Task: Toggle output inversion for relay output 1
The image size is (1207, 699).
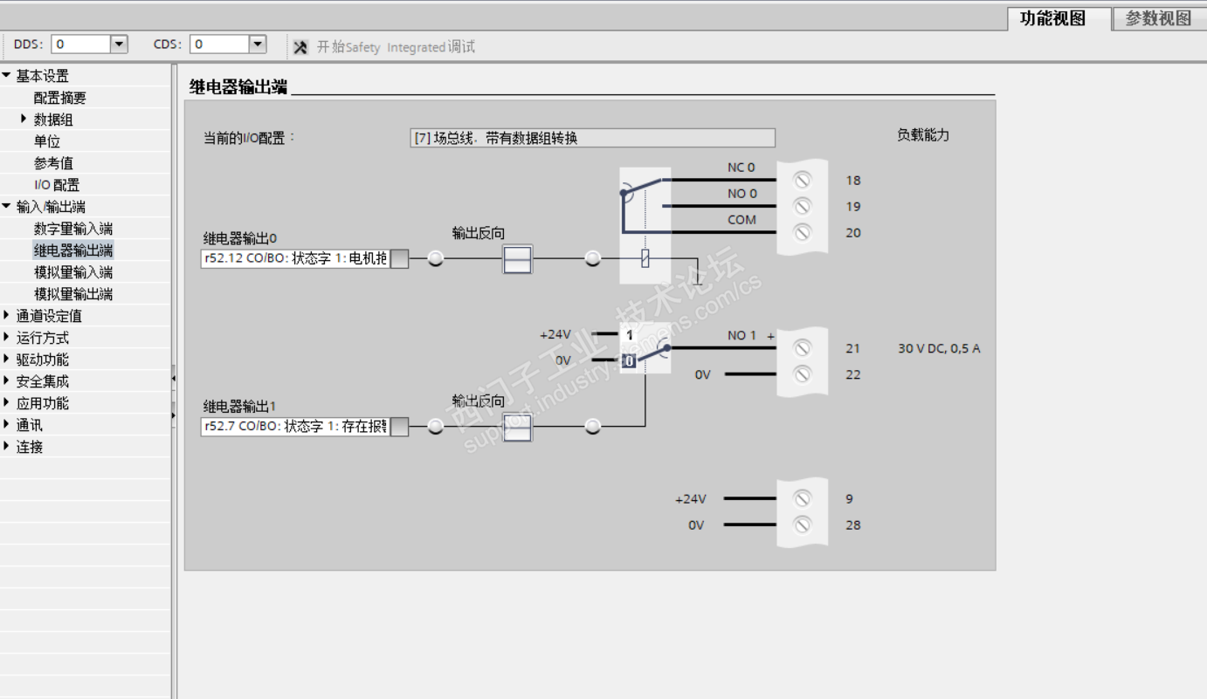Action: click(517, 427)
